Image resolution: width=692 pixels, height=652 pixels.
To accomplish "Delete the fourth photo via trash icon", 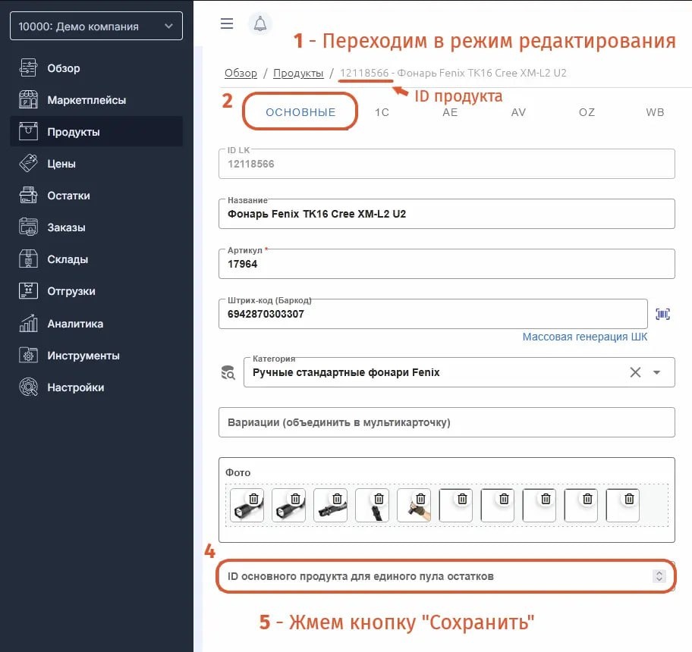I will tap(379, 499).
